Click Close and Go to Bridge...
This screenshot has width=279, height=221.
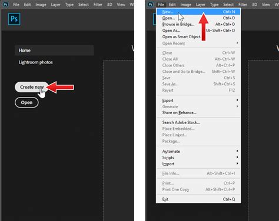pyautogui.click(x=198, y=72)
